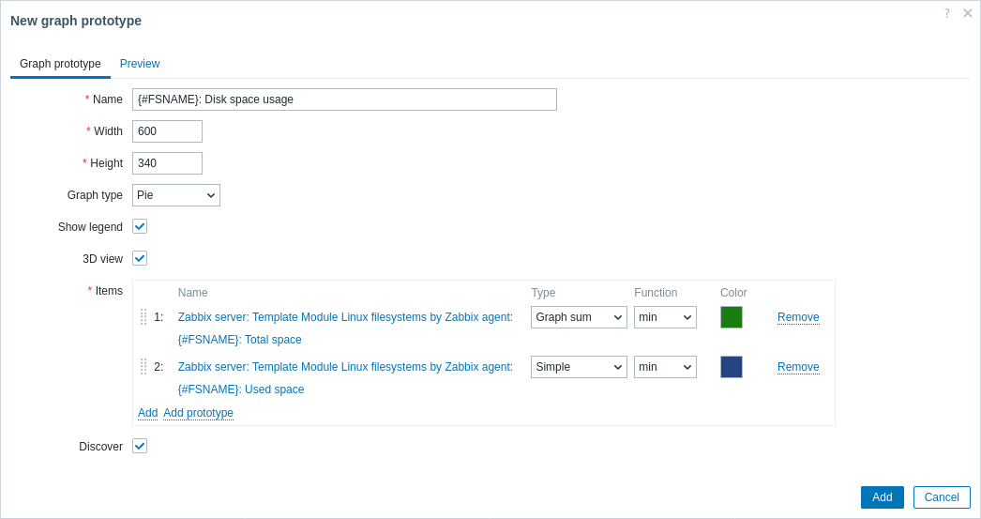
Task: Select the Graph prototype tab
Action: point(60,64)
